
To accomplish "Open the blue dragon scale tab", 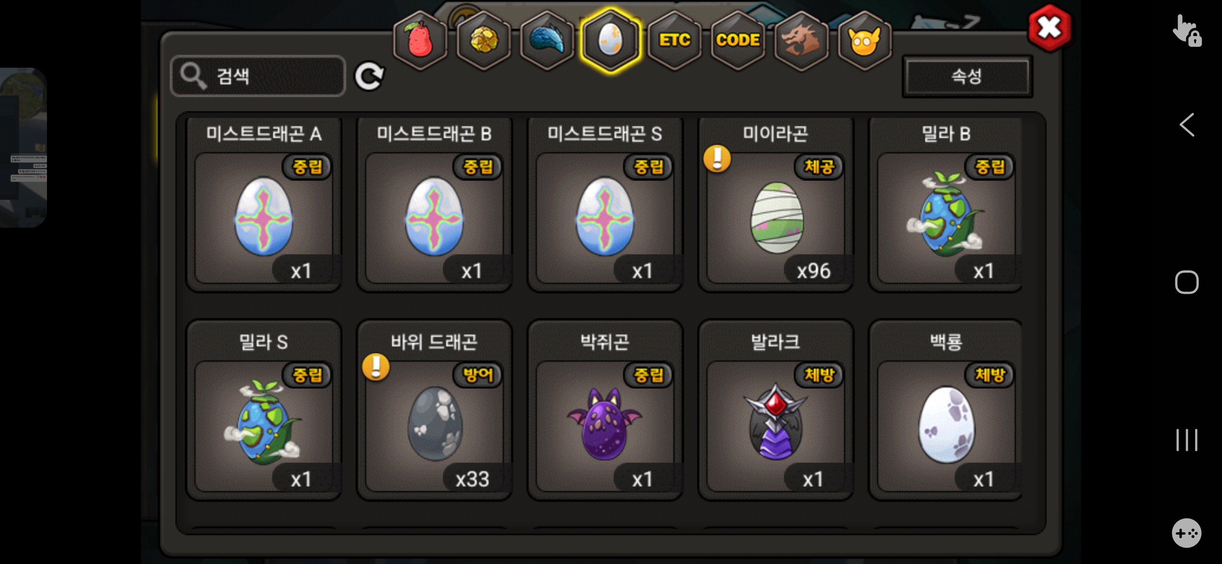I will [547, 40].
